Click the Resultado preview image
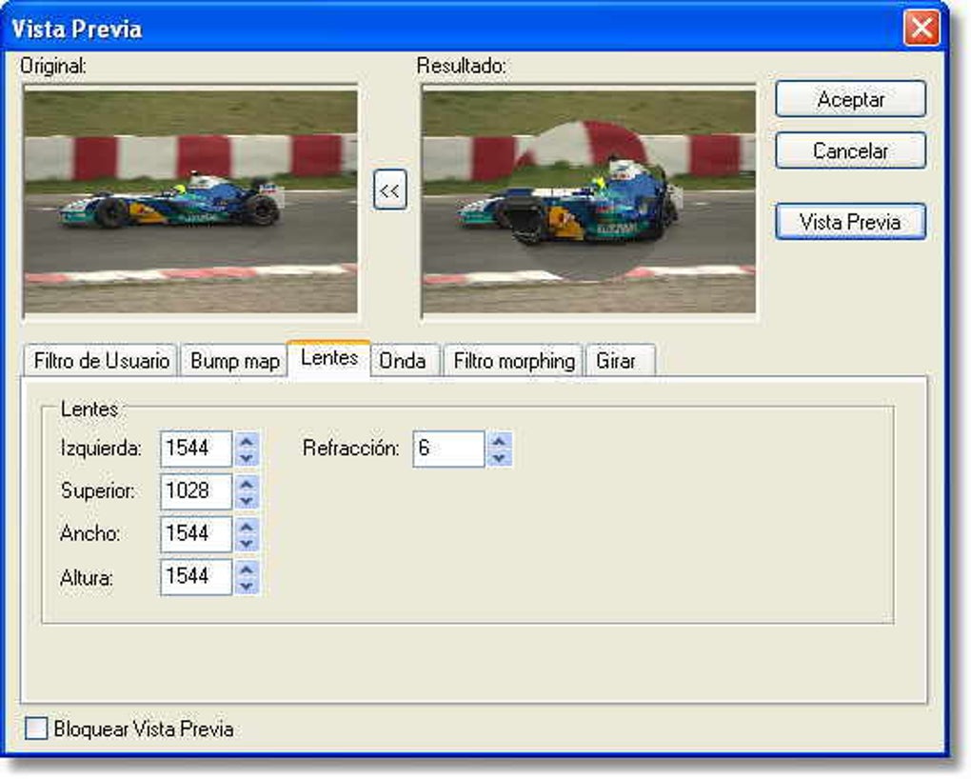This screenshot has height=779, width=971. coord(588,200)
